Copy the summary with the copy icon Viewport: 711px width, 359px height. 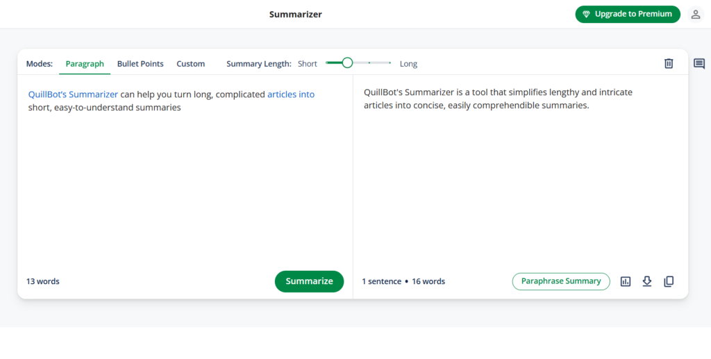669,281
